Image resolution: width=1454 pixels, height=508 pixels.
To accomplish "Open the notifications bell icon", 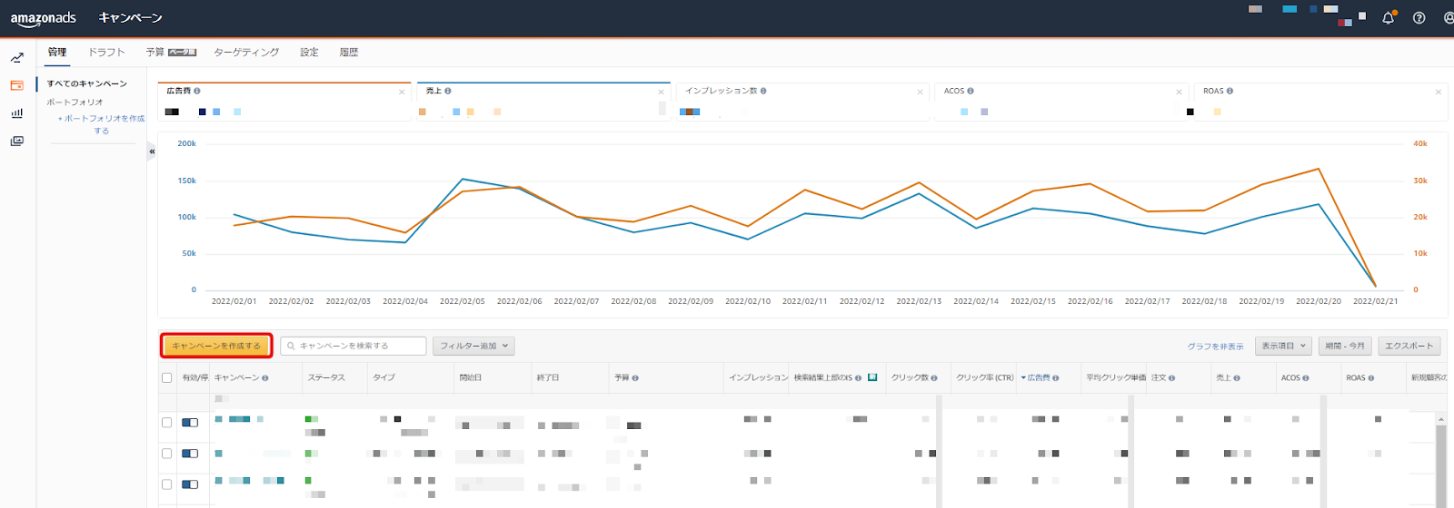I will pos(1388,18).
